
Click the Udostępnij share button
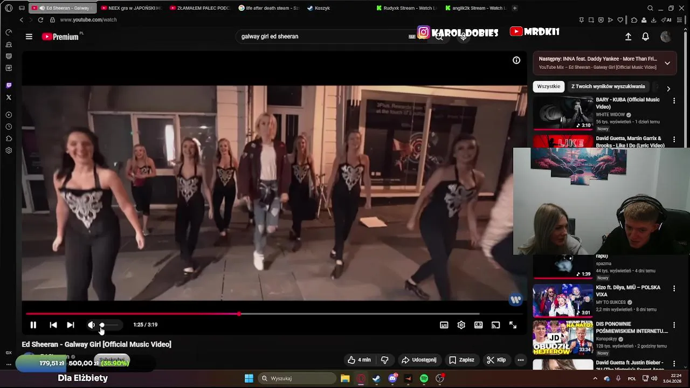(x=419, y=360)
